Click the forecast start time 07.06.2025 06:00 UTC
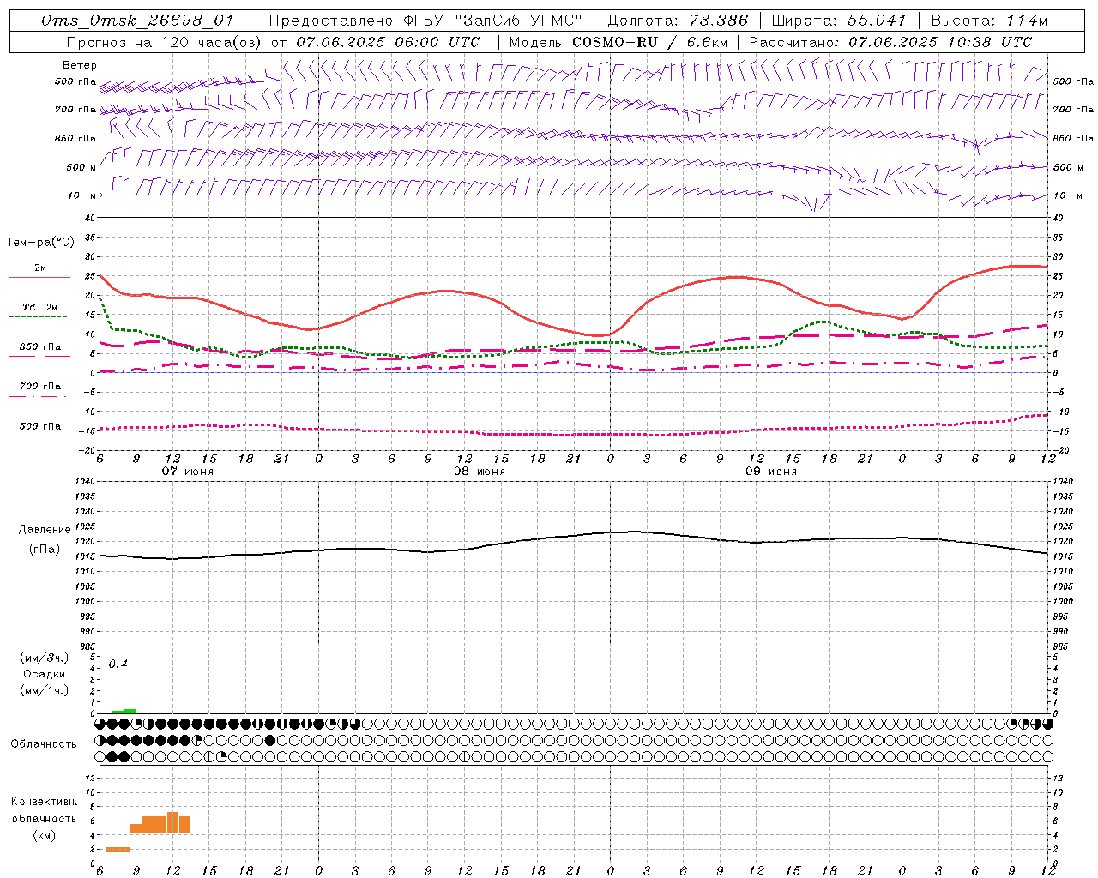Screen dimensions: 1098x878 point(388,42)
